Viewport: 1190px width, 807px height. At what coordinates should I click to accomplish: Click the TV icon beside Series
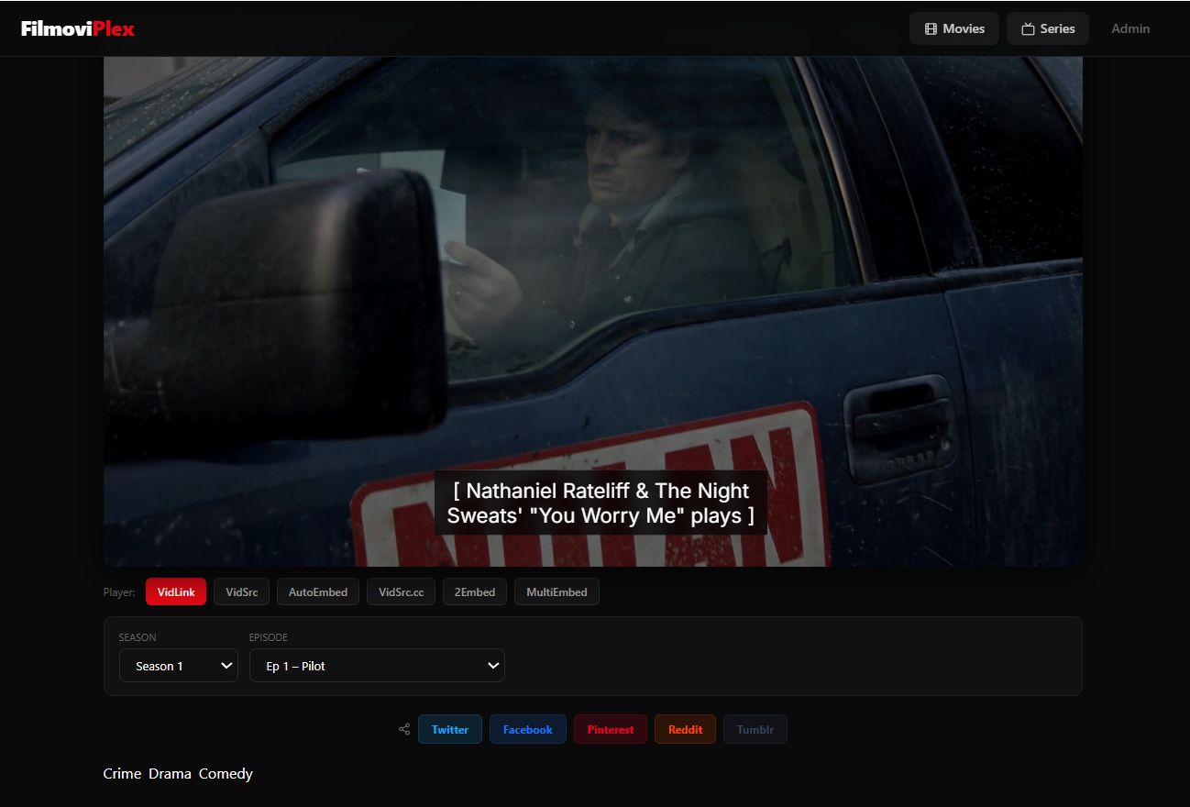click(1026, 28)
